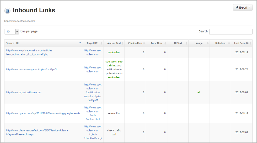The width and height of the screenshot is (257, 143).
Task: Click the 2012-07-02 last seen date
Action: point(242,132)
